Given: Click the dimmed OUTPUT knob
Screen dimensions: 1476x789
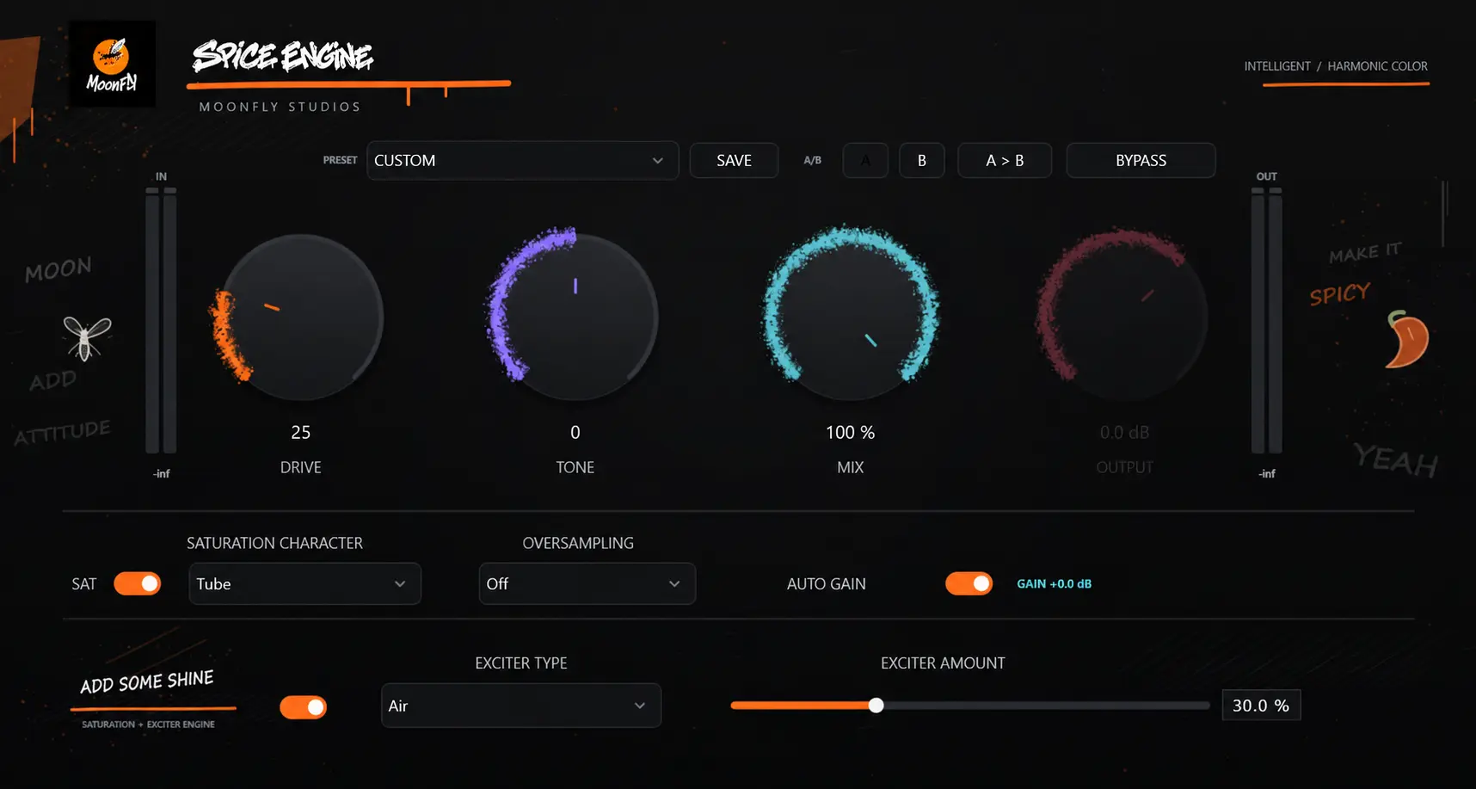Looking at the screenshot, I should point(1125,317).
